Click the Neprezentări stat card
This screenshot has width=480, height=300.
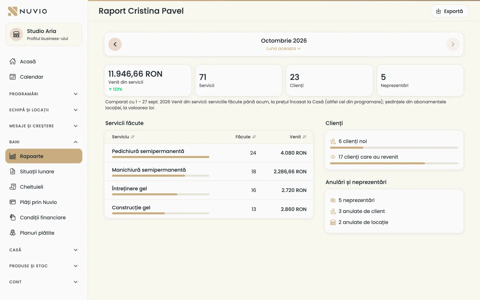pyautogui.click(x=420, y=80)
